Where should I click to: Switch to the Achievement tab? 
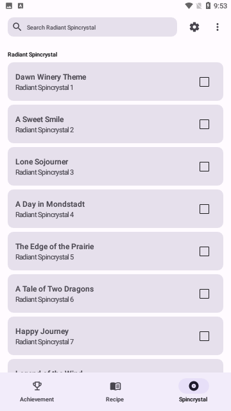tap(37, 390)
